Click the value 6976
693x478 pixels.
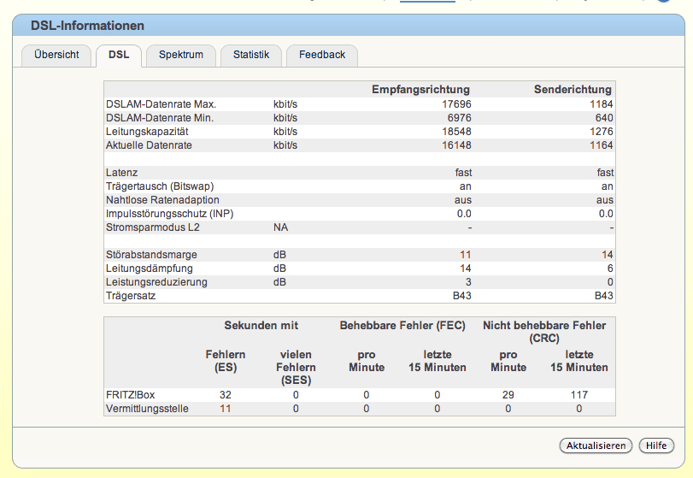coord(459,118)
